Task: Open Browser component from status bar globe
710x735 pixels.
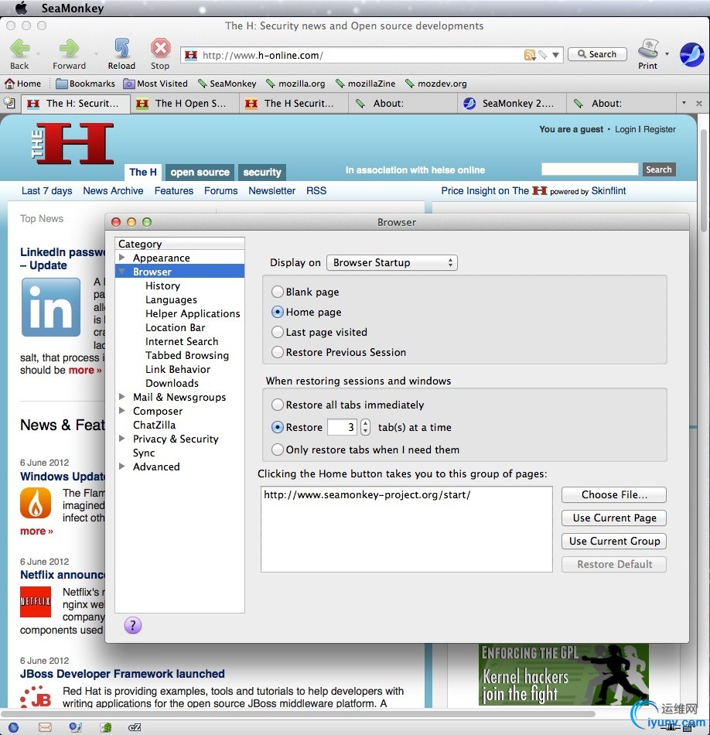Action: [14, 727]
